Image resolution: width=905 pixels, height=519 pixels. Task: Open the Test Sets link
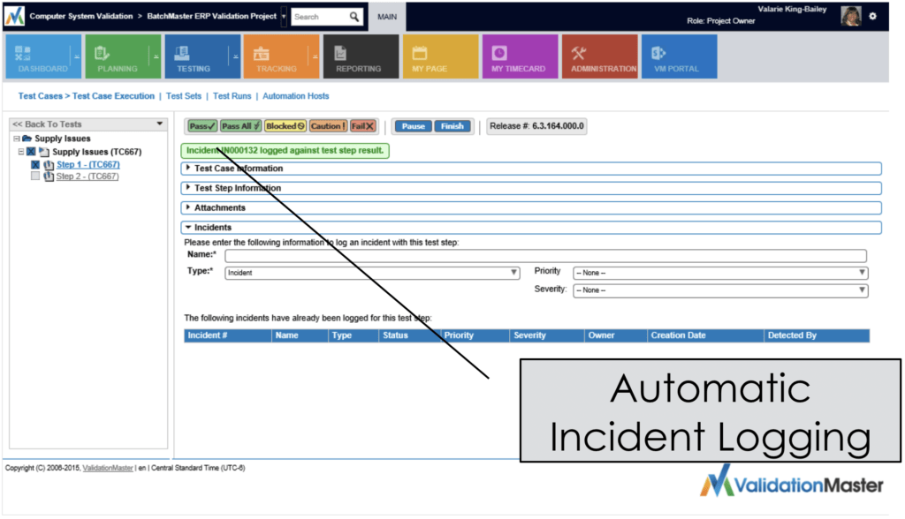(184, 95)
